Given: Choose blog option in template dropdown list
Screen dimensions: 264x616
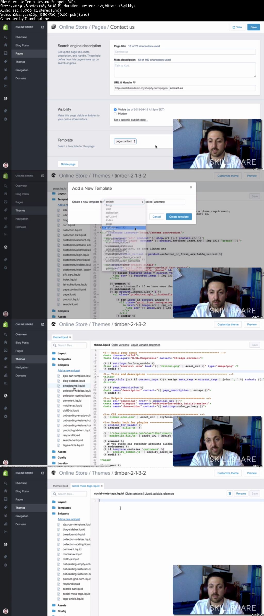Looking at the screenshot, I should (x=109, y=205).
